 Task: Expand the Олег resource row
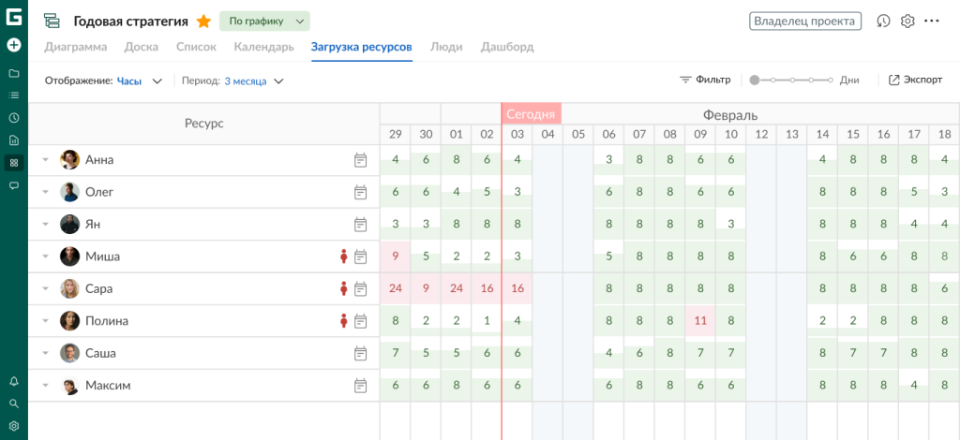pos(45,192)
